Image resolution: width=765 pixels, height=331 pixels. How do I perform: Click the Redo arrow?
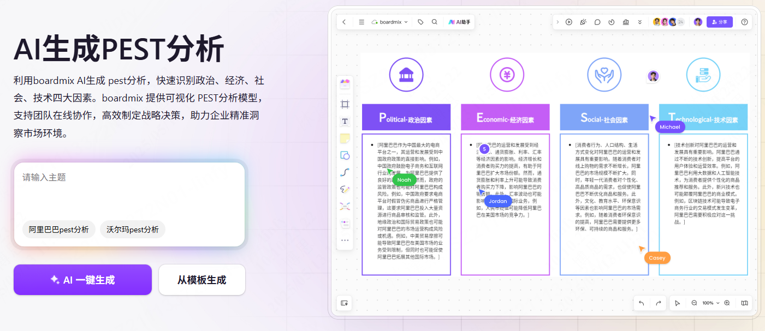coord(659,303)
